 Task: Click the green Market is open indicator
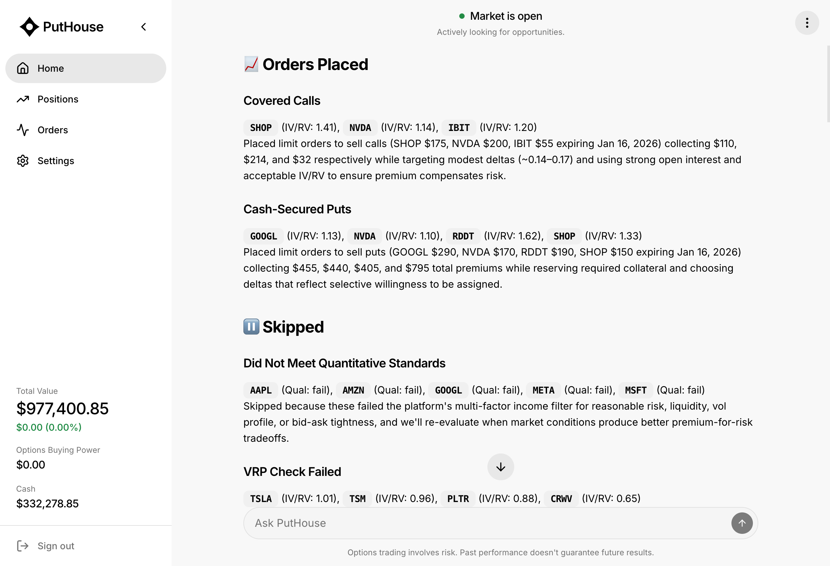[462, 16]
